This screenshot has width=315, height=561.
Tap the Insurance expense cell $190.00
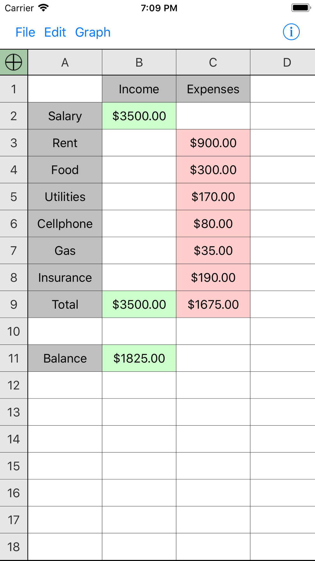point(213,278)
